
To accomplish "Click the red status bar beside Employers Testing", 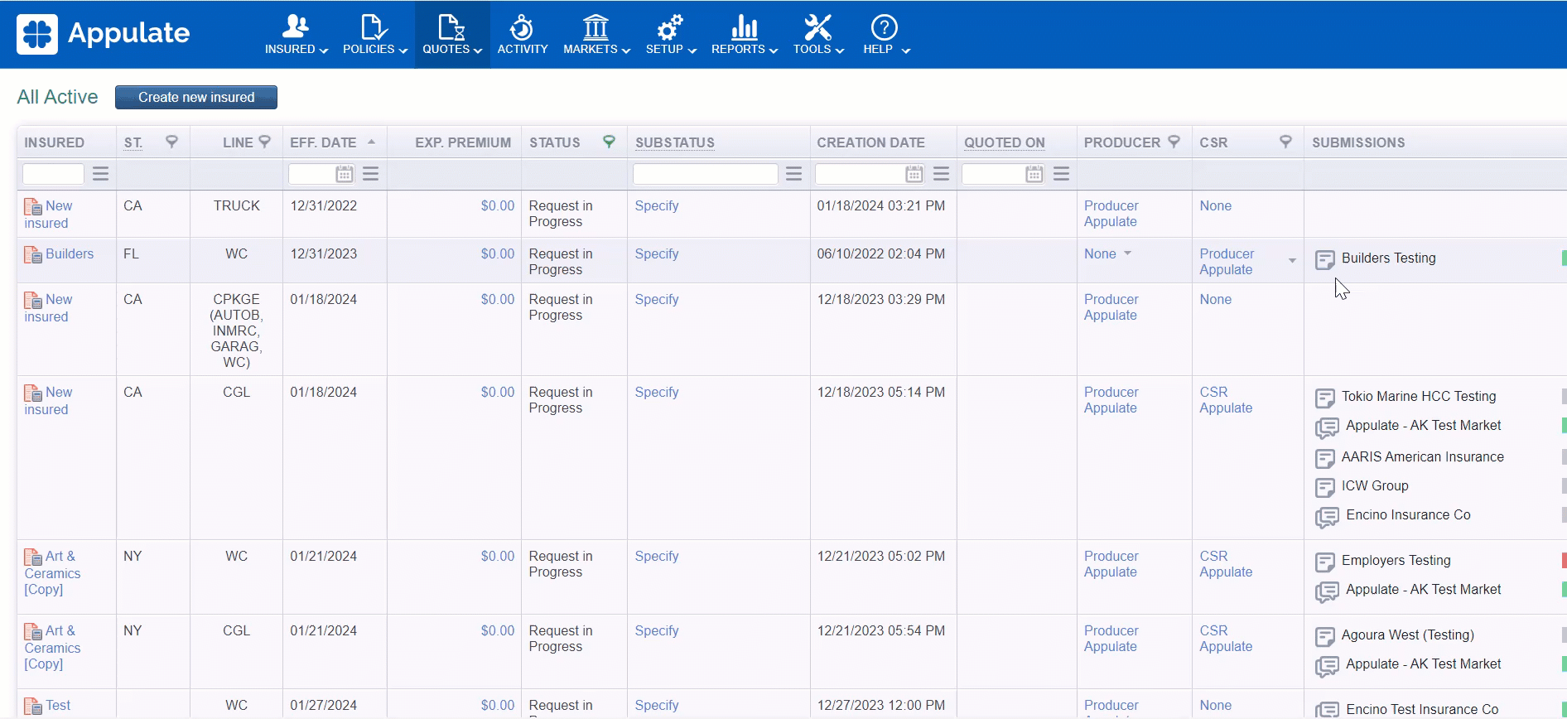I will 1563,561.
